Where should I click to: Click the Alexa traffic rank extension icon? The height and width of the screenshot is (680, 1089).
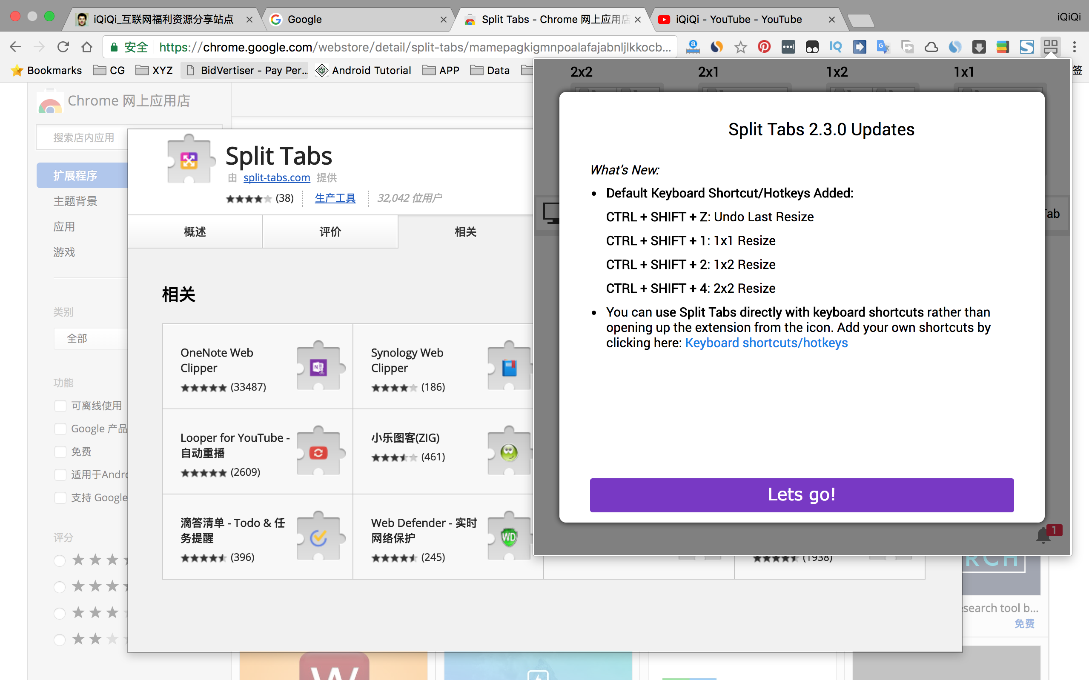click(x=693, y=47)
